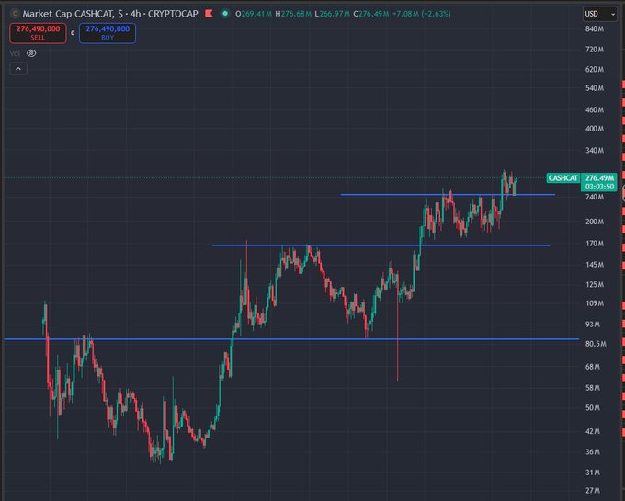Click the 125M price axis label

click(x=595, y=284)
